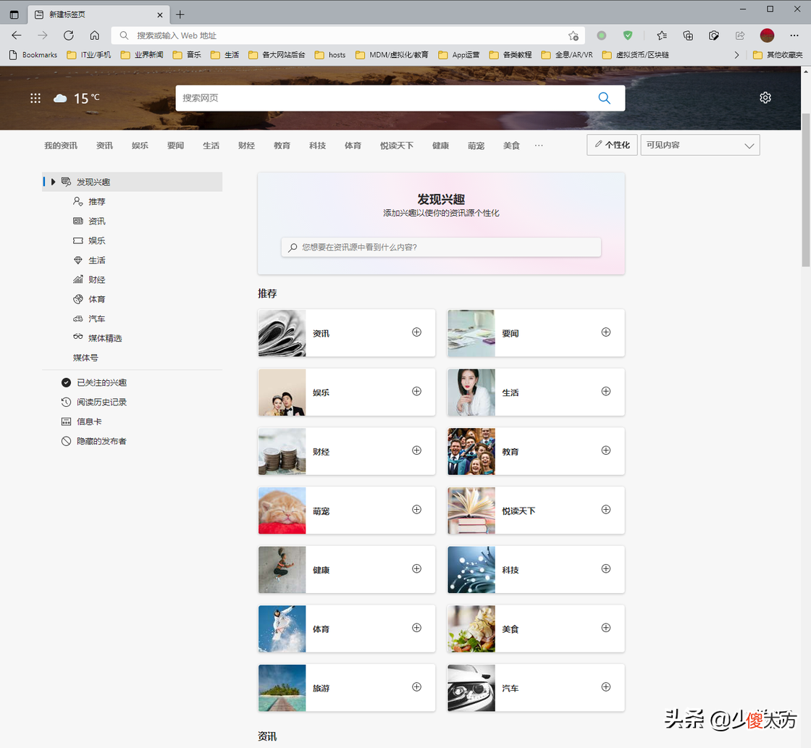Image resolution: width=811 pixels, height=748 pixels.
Task: Click the page vertical scrollbar thumb
Action: click(805, 189)
